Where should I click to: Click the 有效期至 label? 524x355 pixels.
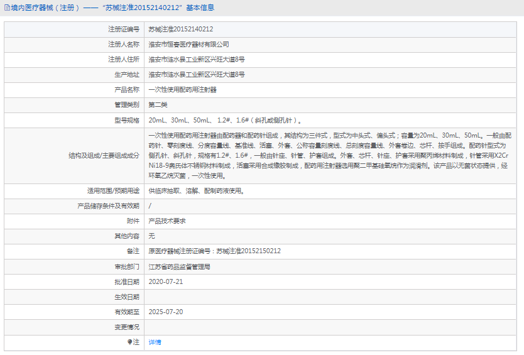[127, 312]
